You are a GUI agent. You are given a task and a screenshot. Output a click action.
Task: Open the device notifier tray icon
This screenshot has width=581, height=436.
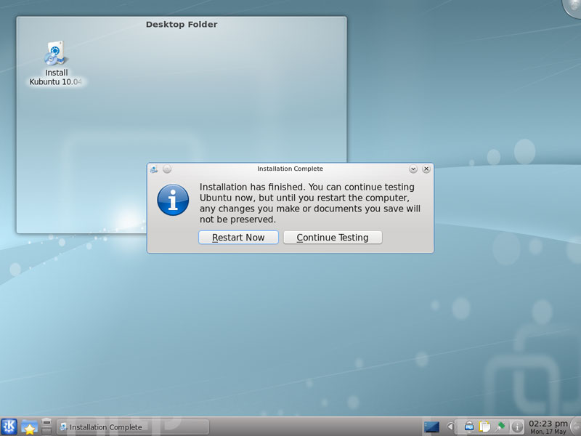(x=469, y=427)
